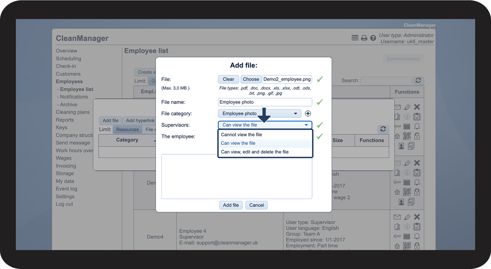
Task: Click the Add file button behind the dialog
Action: (x=110, y=121)
